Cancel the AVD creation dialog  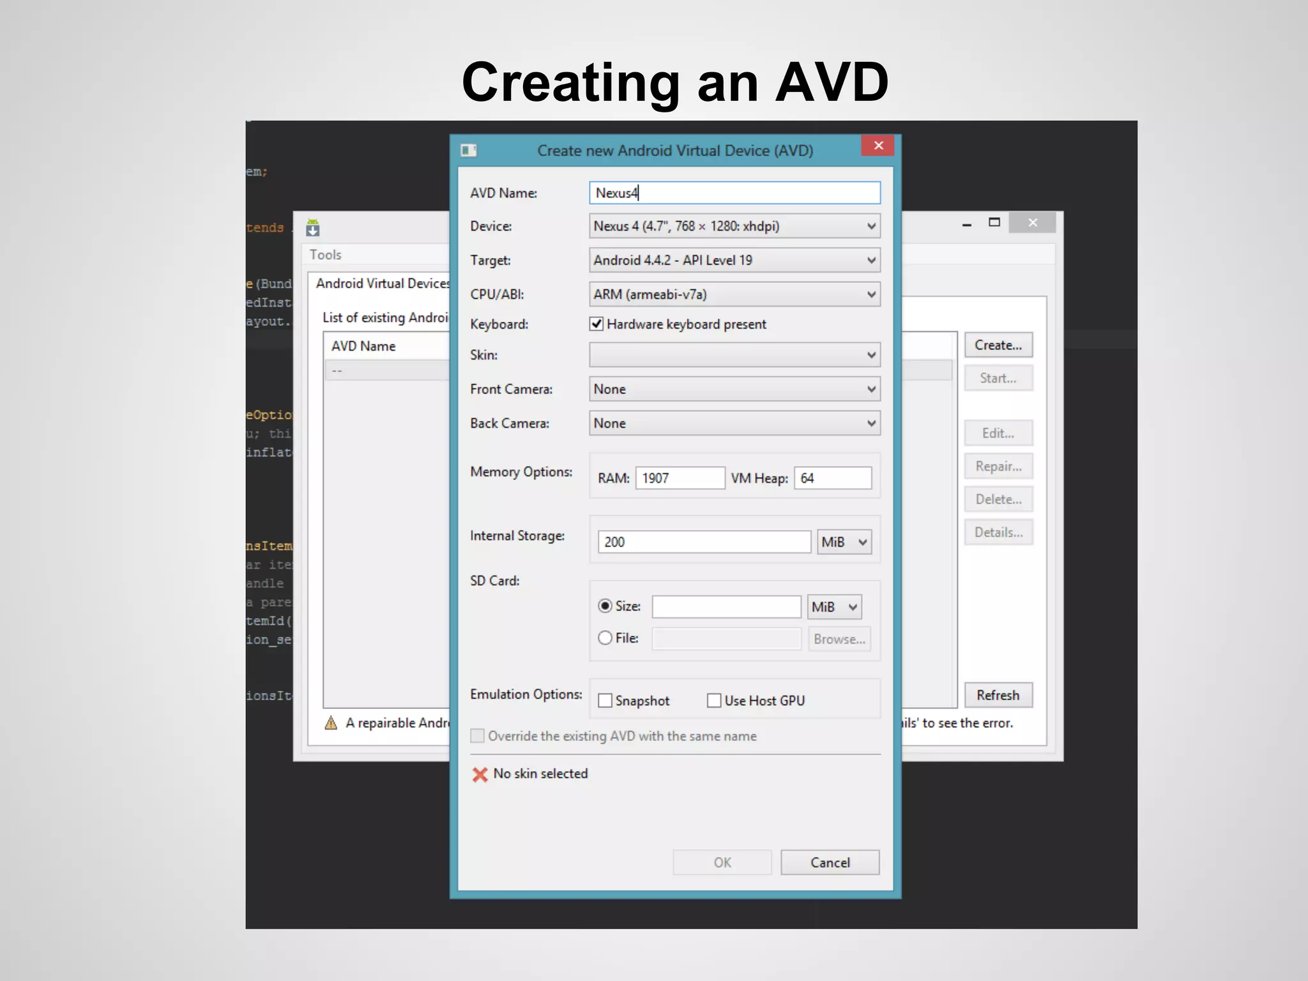[x=830, y=862]
